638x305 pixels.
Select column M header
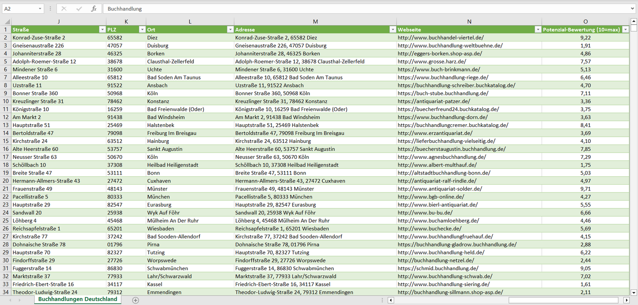tap(315, 22)
